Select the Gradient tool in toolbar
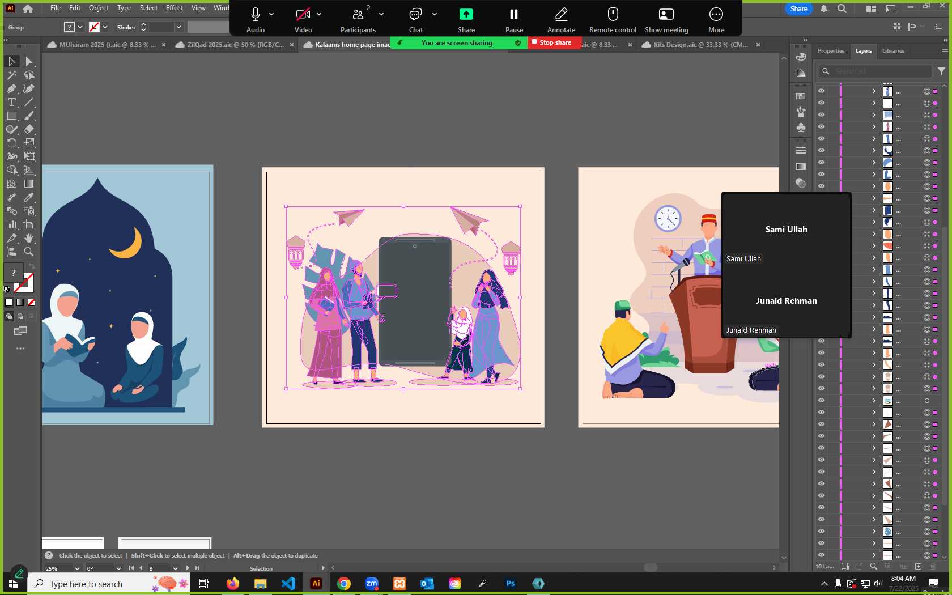Image resolution: width=952 pixels, height=595 pixels. click(x=29, y=184)
